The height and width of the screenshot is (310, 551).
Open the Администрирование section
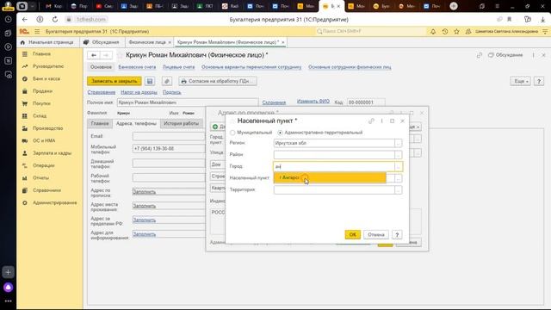point(55,203)
